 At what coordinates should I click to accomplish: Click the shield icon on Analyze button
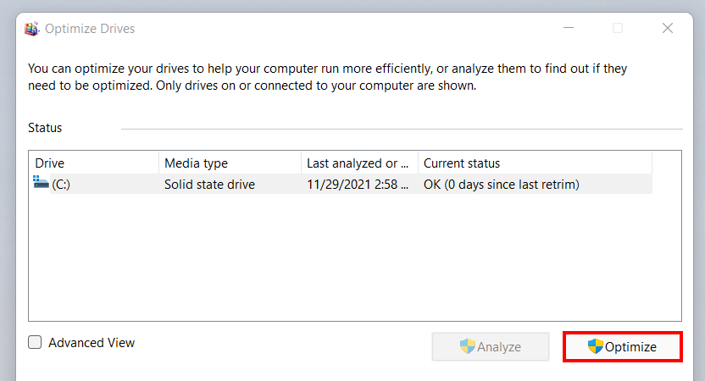tap(468, 346)
